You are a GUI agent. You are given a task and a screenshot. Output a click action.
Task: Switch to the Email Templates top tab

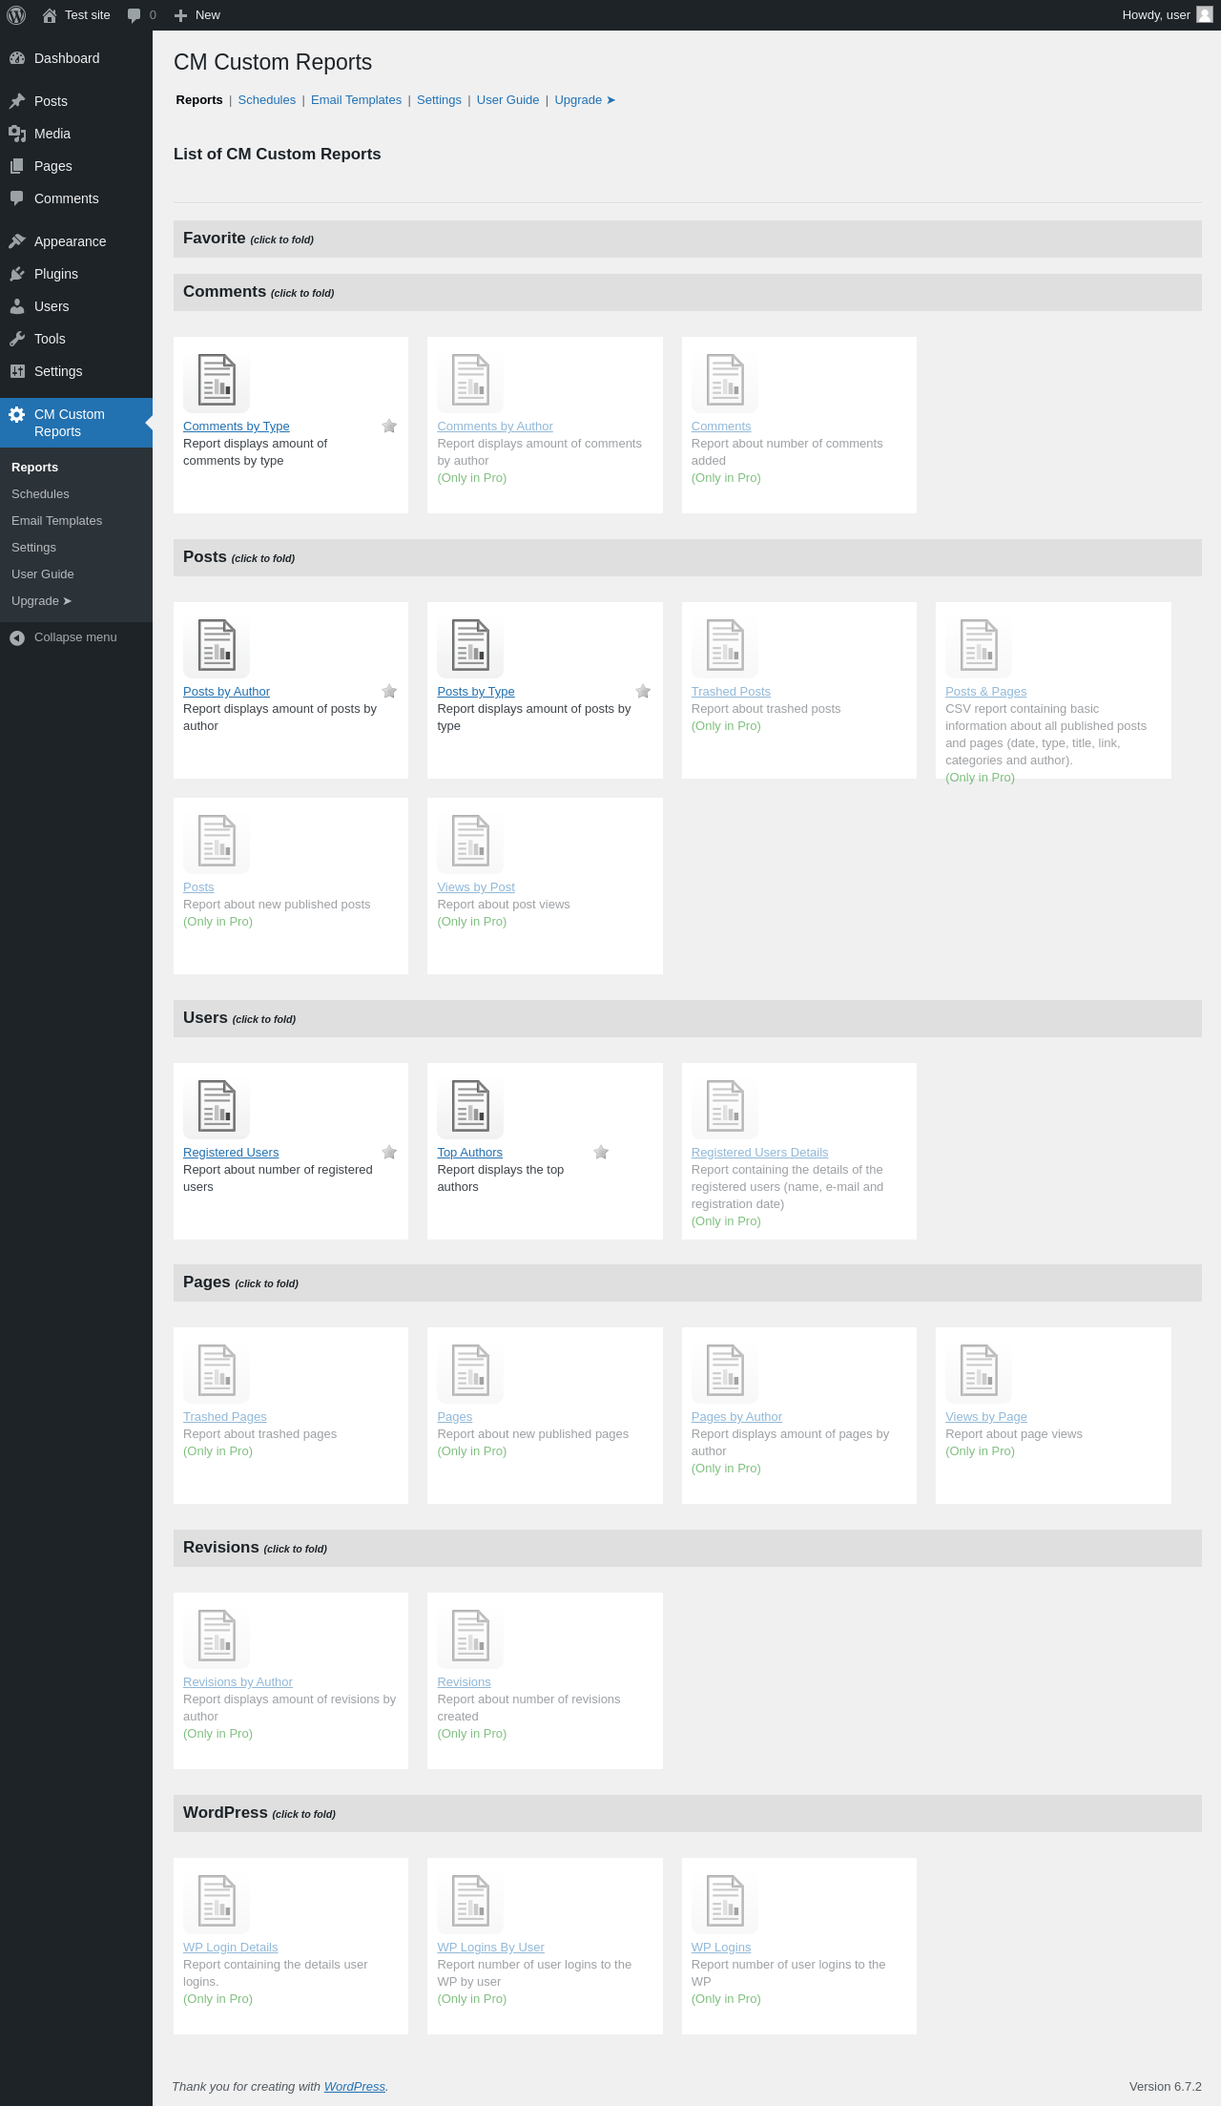(x=356, y=100)
